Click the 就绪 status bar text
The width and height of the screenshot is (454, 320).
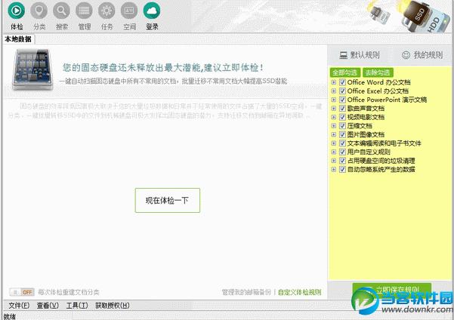(10, 316)
